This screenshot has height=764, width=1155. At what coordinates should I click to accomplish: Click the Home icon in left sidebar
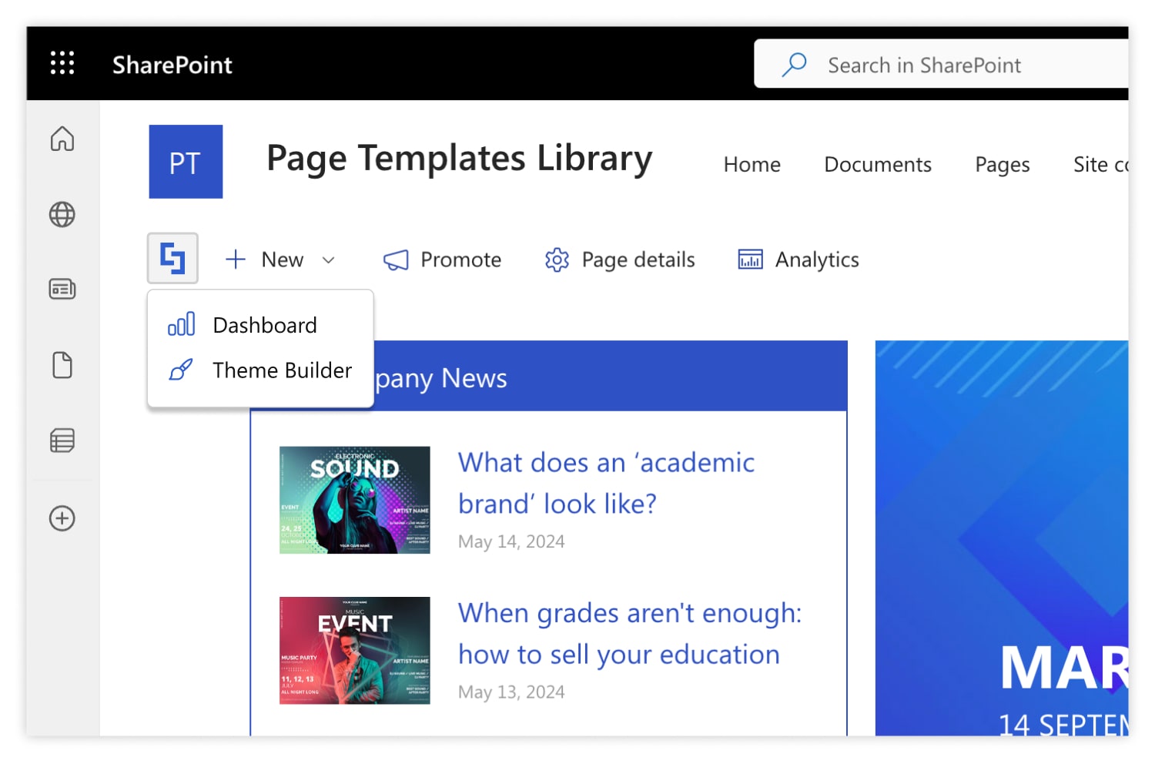tap(62, 139)
